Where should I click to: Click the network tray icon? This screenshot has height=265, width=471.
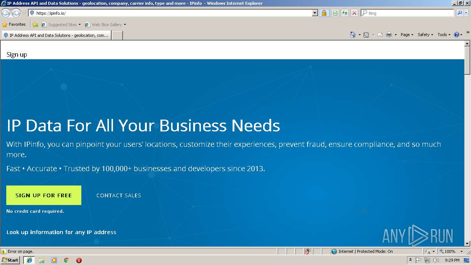pyautogui.click(x=427, y=260)
